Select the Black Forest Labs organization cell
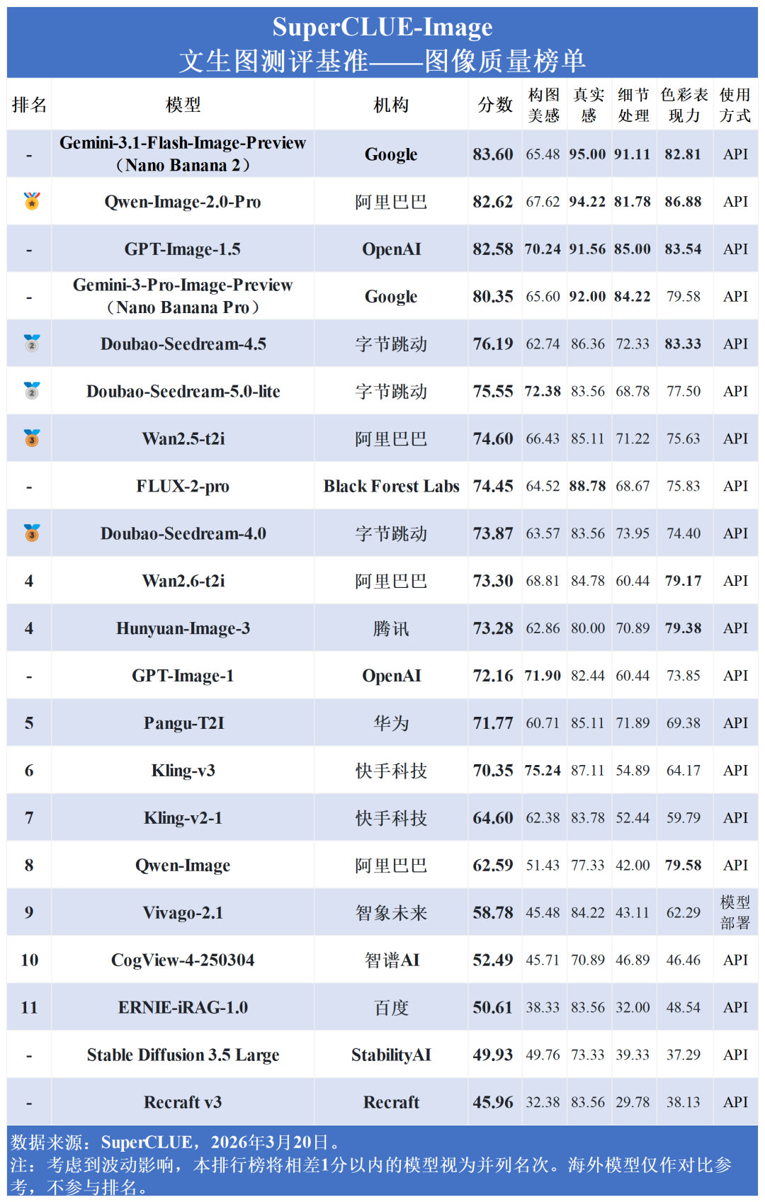The width and height of the screenshot is (765, 1202). (391, 487)
